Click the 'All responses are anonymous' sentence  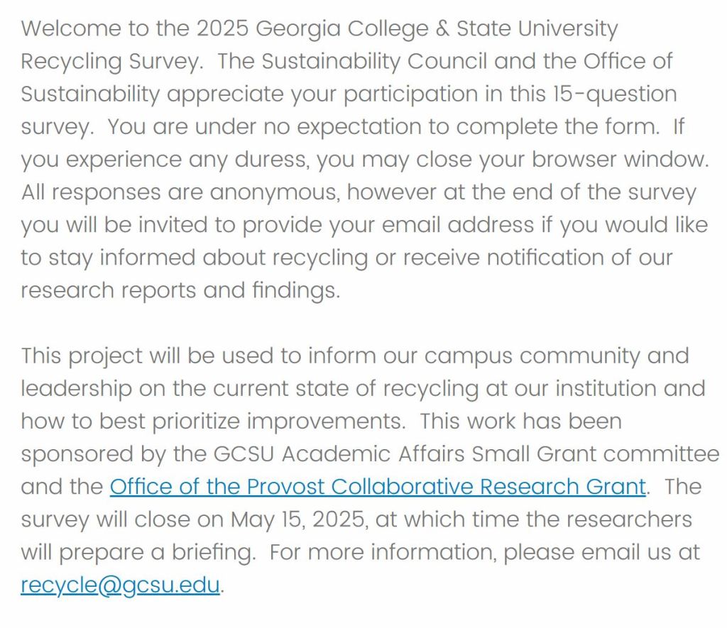[180, 192]
